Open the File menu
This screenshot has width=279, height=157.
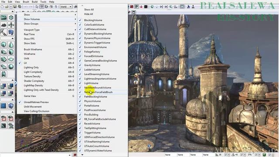pyautogui.click(x=3, y=2)
